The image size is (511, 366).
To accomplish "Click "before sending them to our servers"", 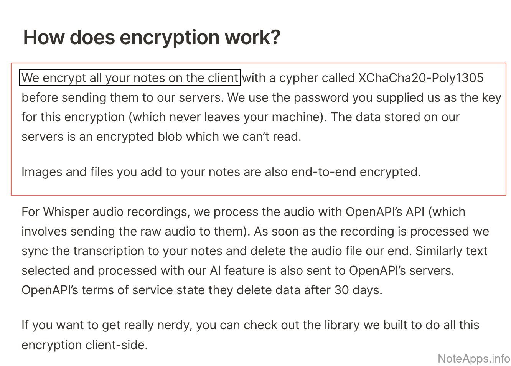I will pos(122,97).
